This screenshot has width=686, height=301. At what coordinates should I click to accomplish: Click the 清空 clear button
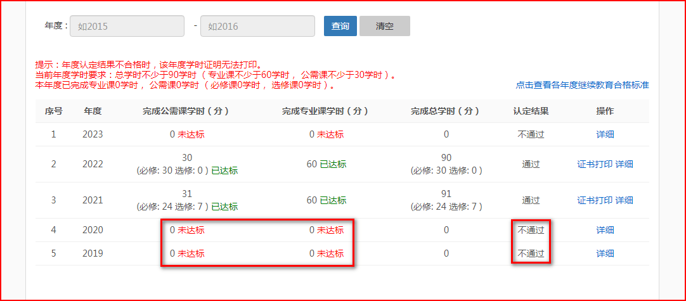click(385, 26)
